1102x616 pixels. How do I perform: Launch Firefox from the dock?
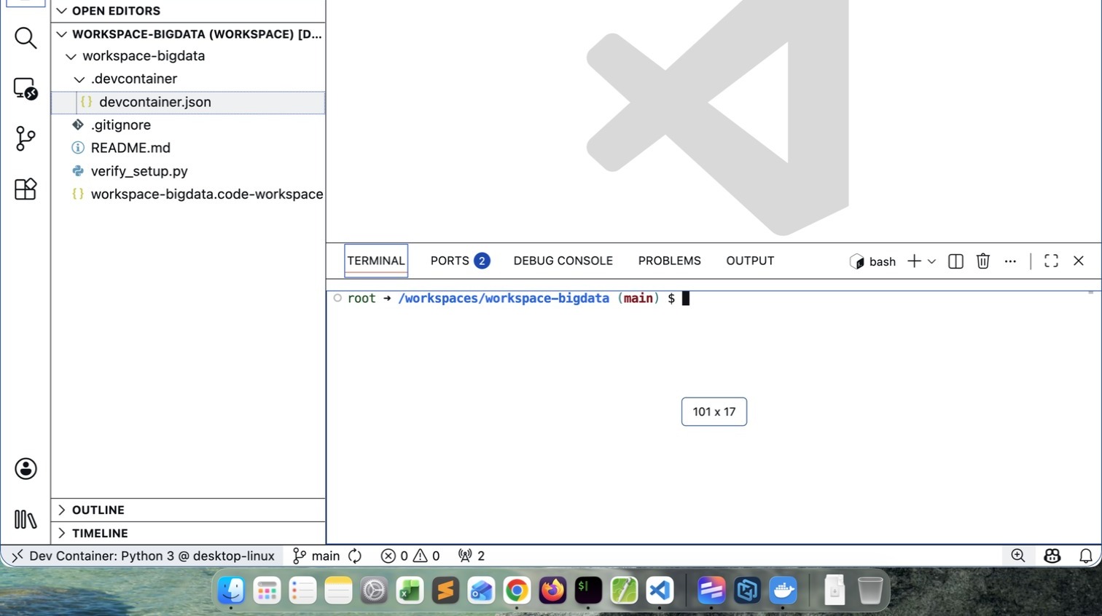point(552,591)
